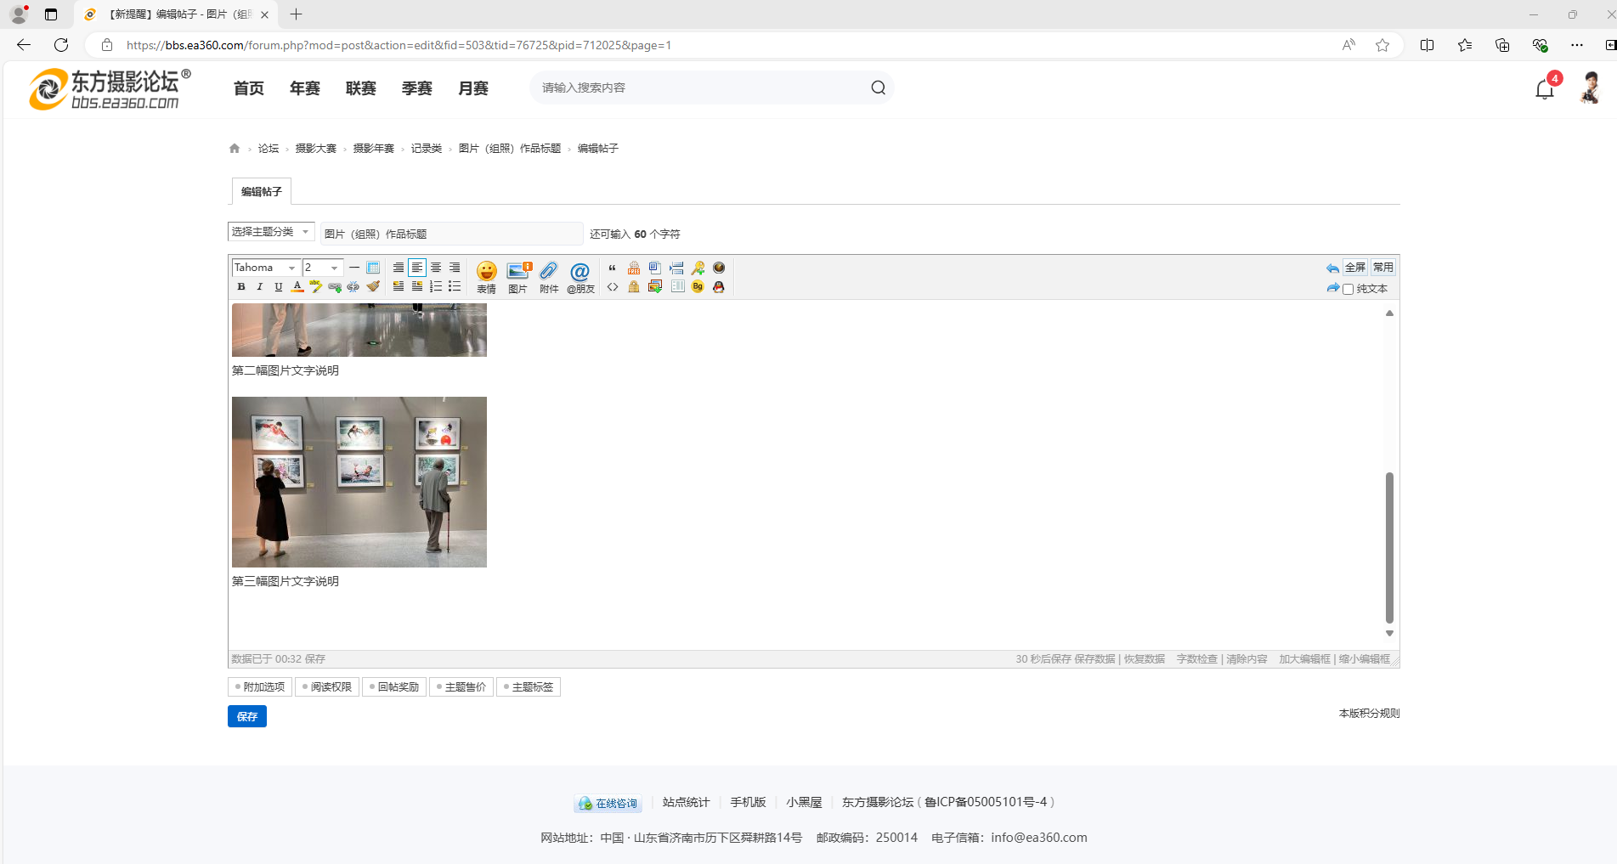The image size is (1617, 864).
Task: Click the undo arrow in editor
Action: point(1331,268)
